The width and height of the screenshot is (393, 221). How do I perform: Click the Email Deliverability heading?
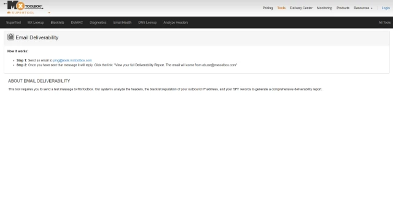tap(37, 37)
